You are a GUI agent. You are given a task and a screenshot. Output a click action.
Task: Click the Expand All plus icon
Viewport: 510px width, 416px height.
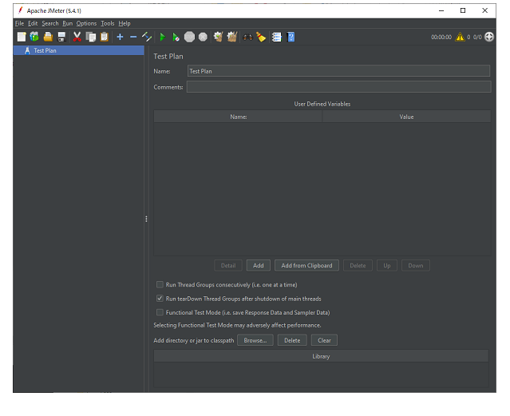click(120, 37)
